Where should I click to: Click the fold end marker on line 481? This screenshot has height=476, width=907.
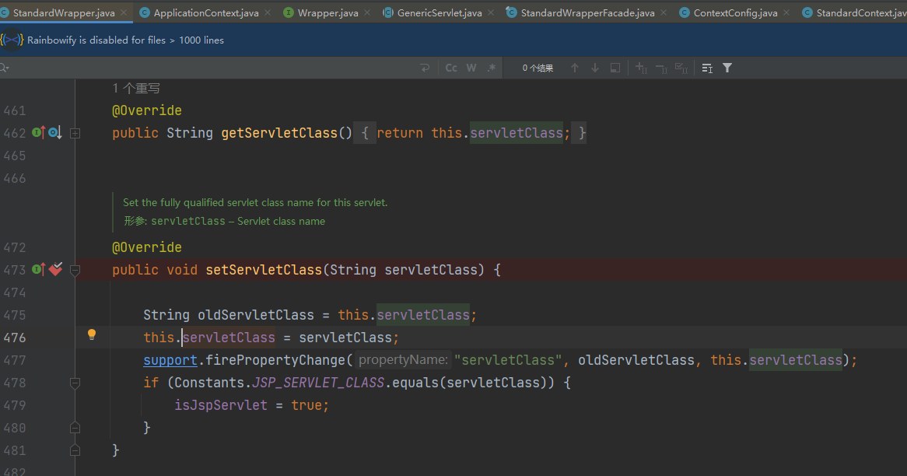pyautogui.click(x=75, y=450)
